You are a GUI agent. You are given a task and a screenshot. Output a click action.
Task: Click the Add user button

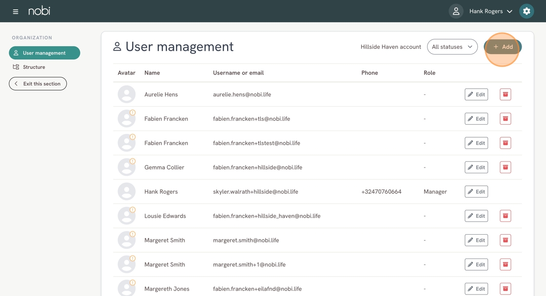503,47
